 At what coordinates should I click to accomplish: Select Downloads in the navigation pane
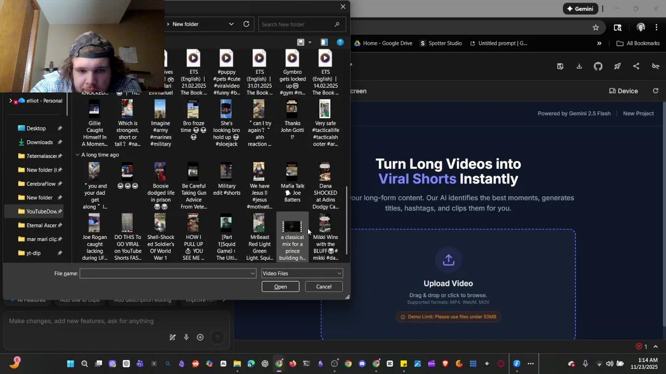click(40, 142)
